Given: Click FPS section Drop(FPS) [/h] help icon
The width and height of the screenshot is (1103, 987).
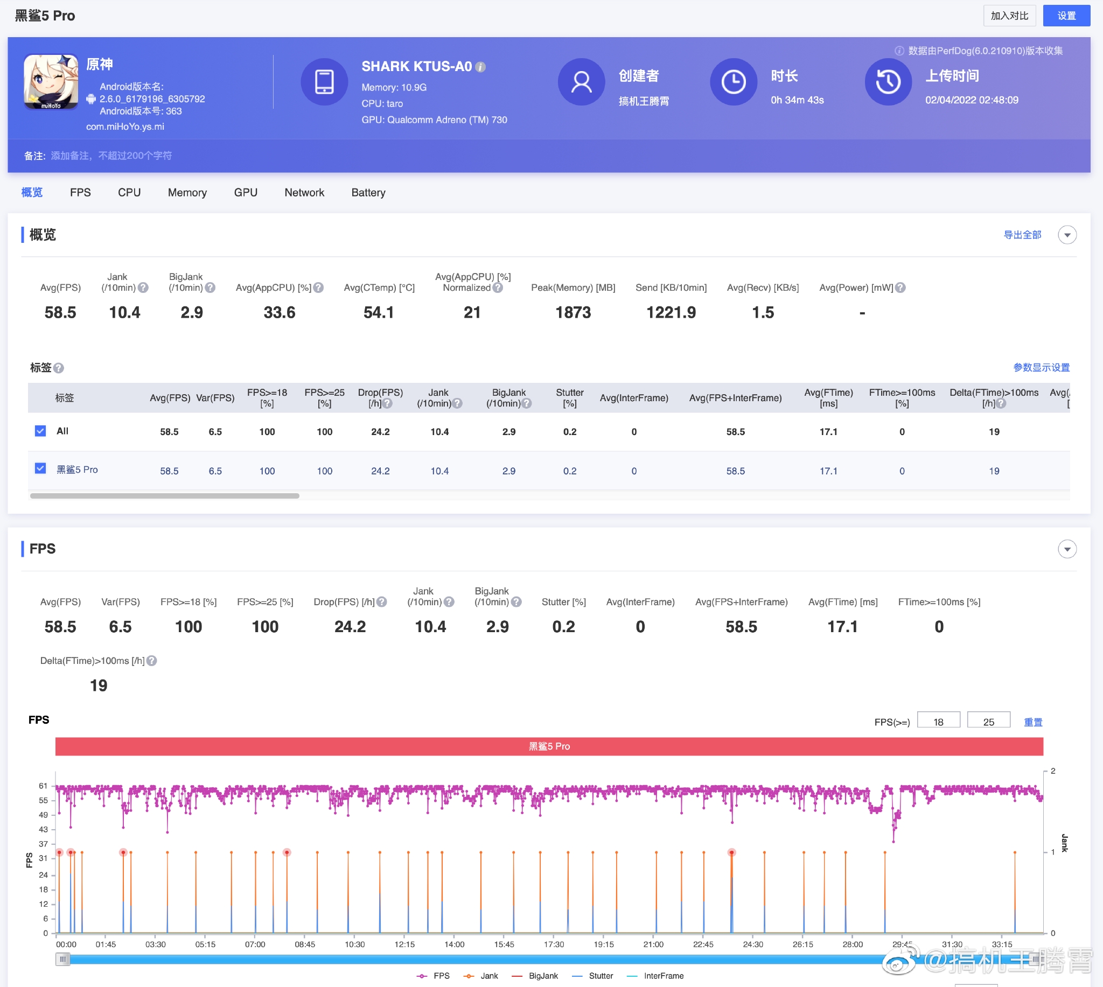Looking at the screenshot, I should (x=382, y=602).
